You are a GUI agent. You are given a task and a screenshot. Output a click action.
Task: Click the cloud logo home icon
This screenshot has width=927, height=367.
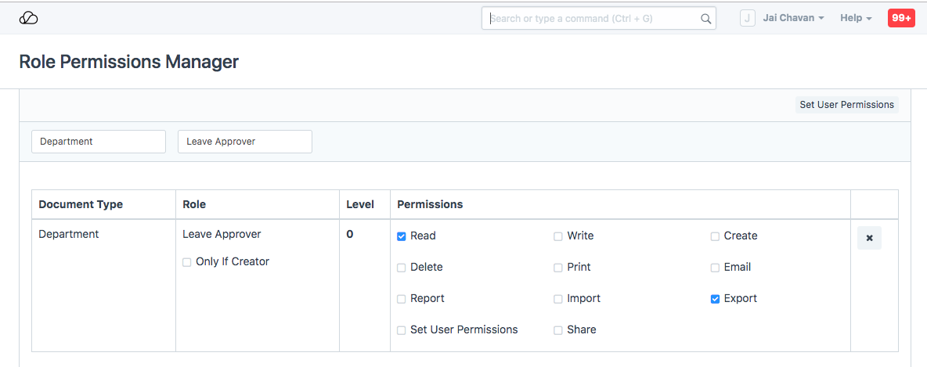point(28,18)
